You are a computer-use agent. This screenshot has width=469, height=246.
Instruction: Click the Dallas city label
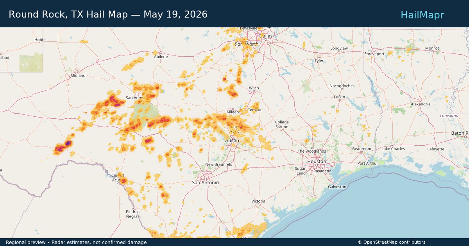pos(266,36)
